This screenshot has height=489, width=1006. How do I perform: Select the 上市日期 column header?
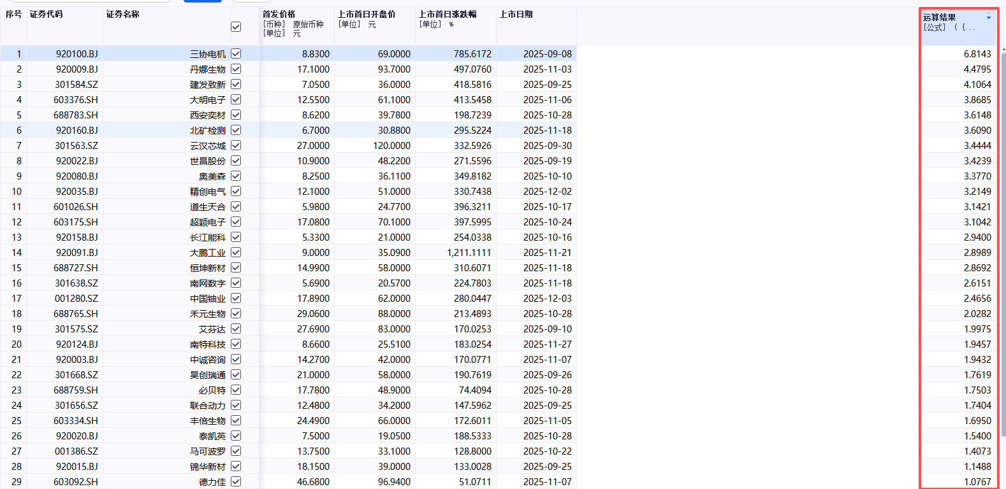point(516,14)
